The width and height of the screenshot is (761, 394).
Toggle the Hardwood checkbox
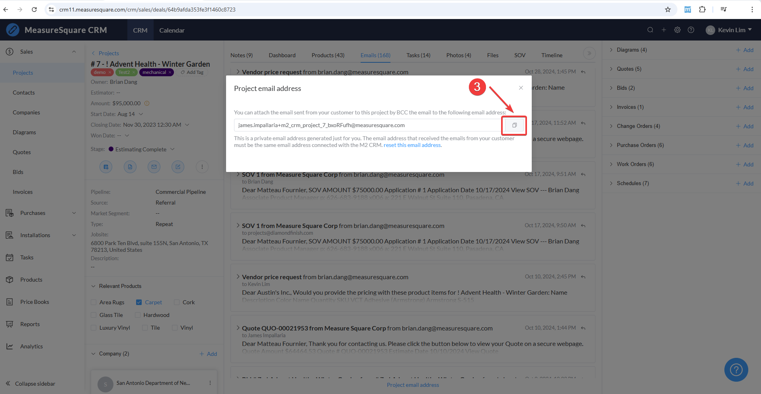click(138, 315)
